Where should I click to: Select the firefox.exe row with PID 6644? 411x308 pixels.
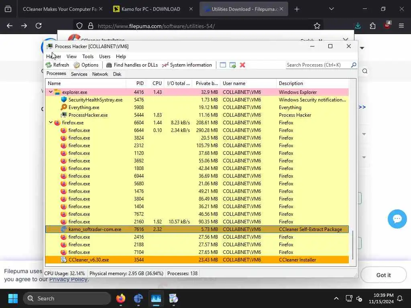click(x=197, y=130)
